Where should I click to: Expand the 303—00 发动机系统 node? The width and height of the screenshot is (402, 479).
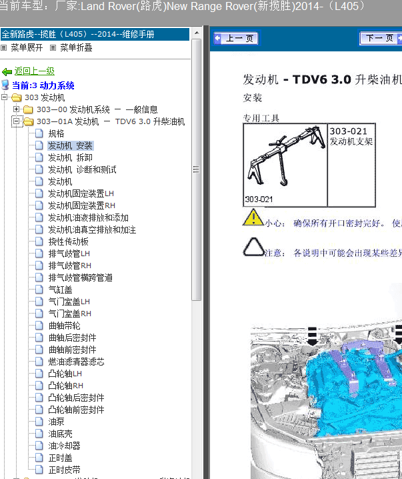(16, 109)
